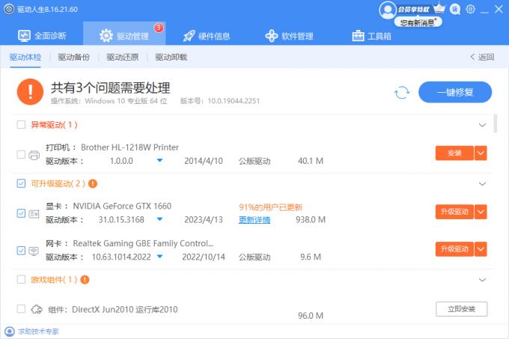Viewport: 509px width, 339px height.
Task: Click the 返回 back link
Action: pyautogui.click(x=482, y=57)
